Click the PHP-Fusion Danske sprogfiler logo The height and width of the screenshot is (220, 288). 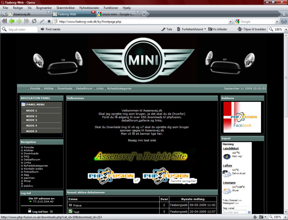point(170,176)
